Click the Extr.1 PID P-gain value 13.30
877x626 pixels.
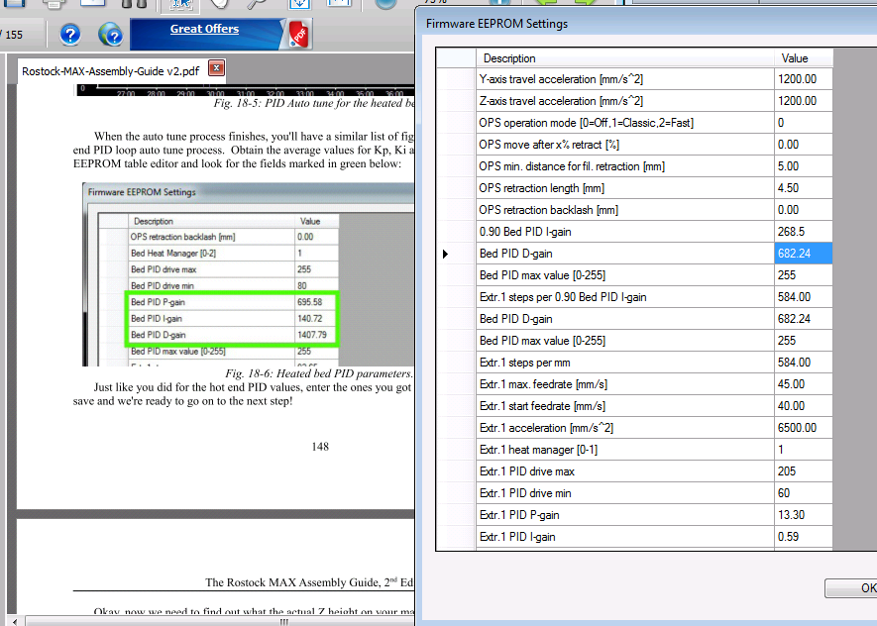803,515
